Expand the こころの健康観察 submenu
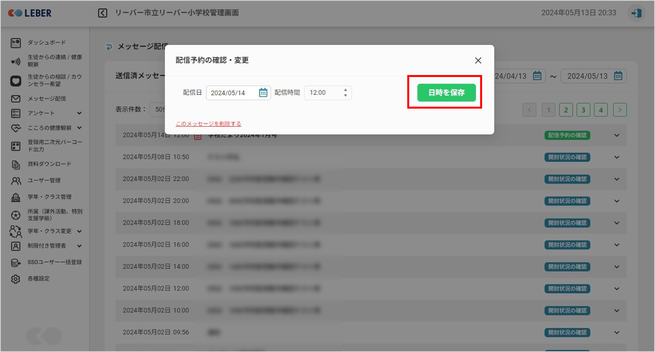The height and width of the screenshot is (352, 655). point(79,128)
